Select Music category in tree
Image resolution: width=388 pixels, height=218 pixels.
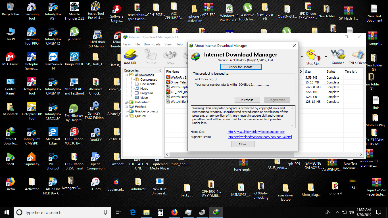pyautogui.click(x=144, y=89)
